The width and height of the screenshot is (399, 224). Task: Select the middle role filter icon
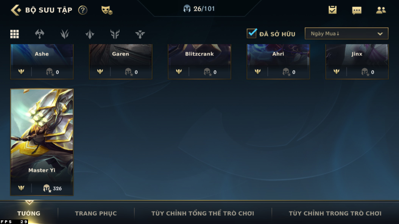90,34
